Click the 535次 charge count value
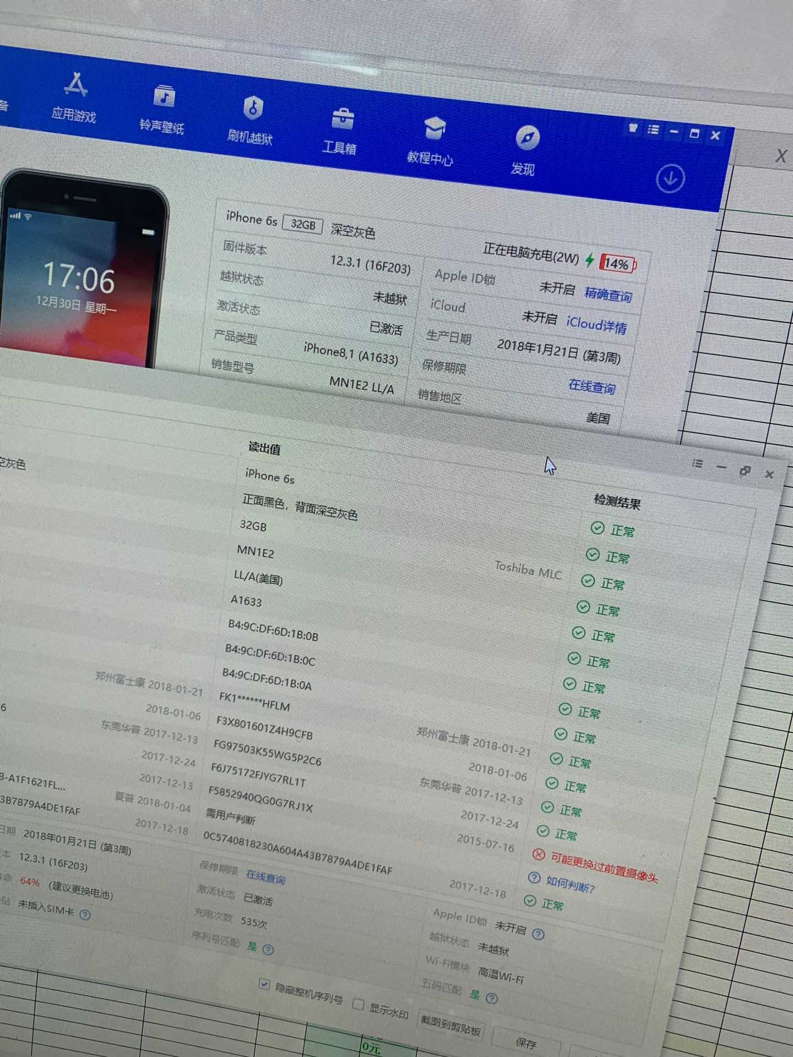793x1057 pixels. tap(254, 922)
